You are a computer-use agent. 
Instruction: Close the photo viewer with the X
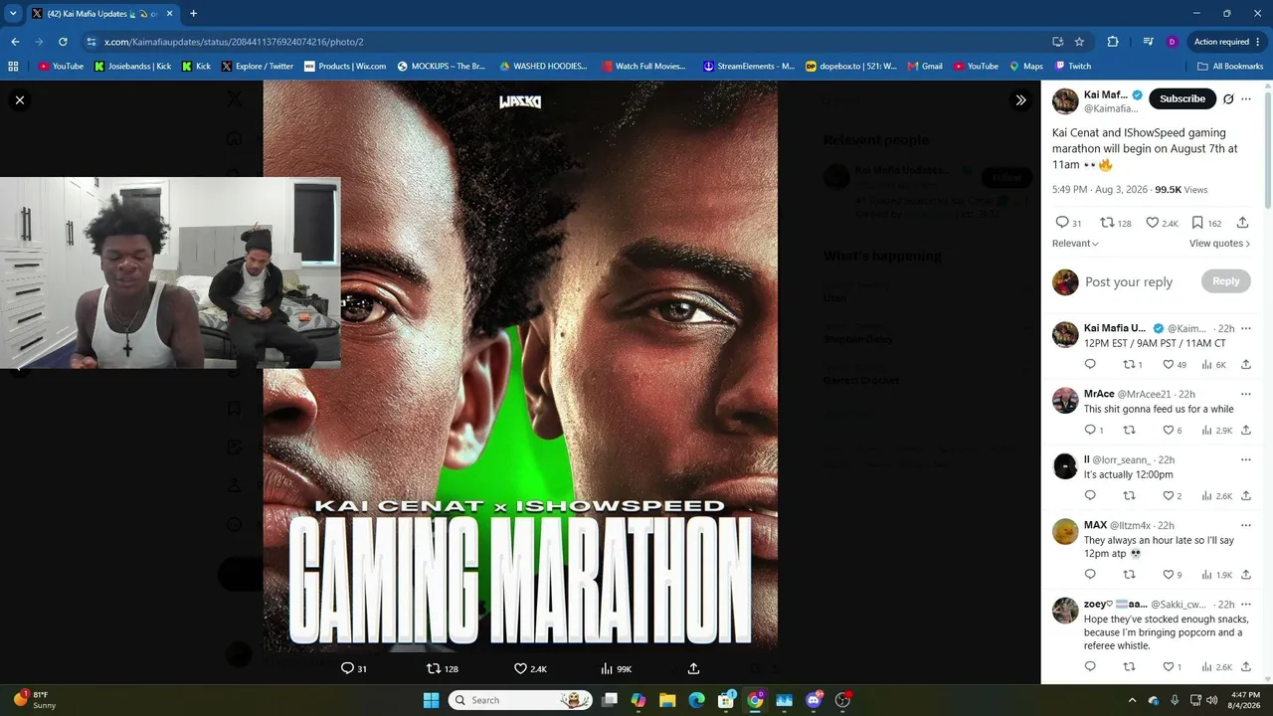click(19, 99)
